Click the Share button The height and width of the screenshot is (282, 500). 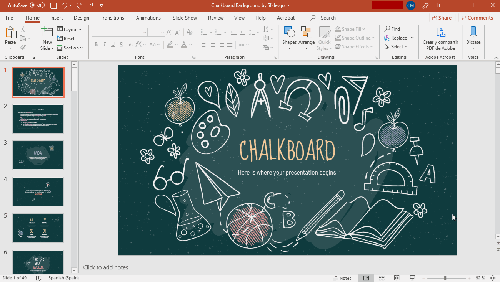tap(442, 18)
